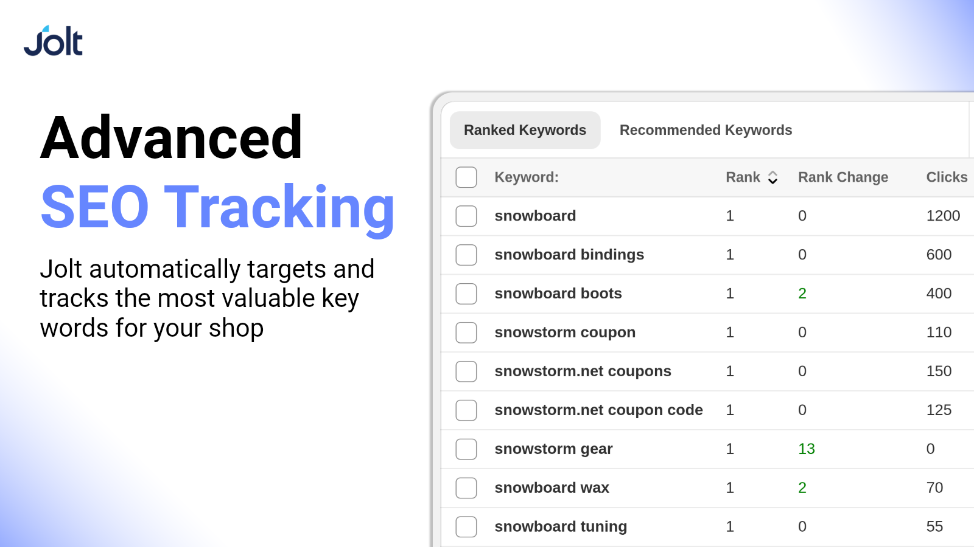Tick the snowboard boots checkbox

point(466,294)
